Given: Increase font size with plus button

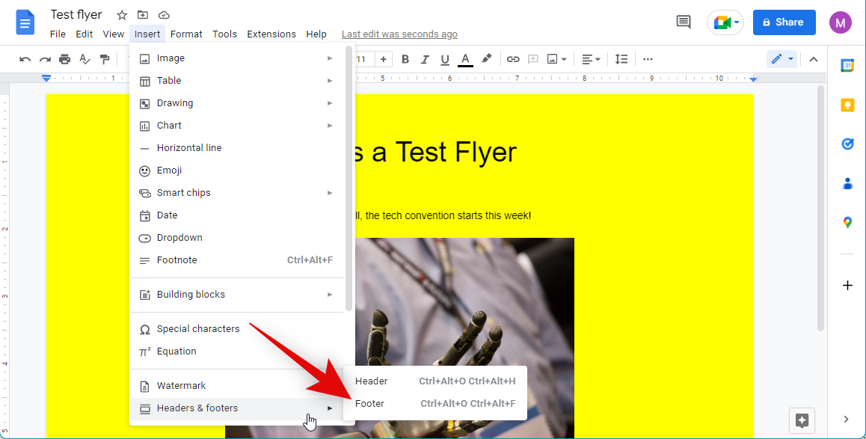Looking at the screenshot, I should pos(384,59).
